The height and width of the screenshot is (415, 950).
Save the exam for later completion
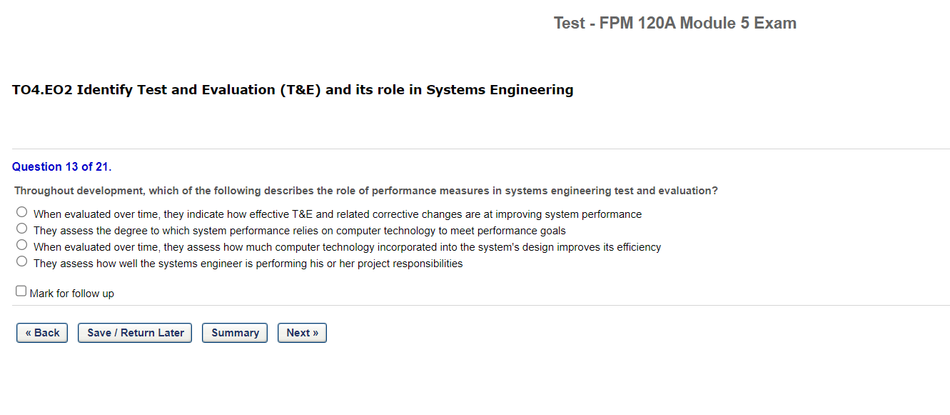pos(134,332)
